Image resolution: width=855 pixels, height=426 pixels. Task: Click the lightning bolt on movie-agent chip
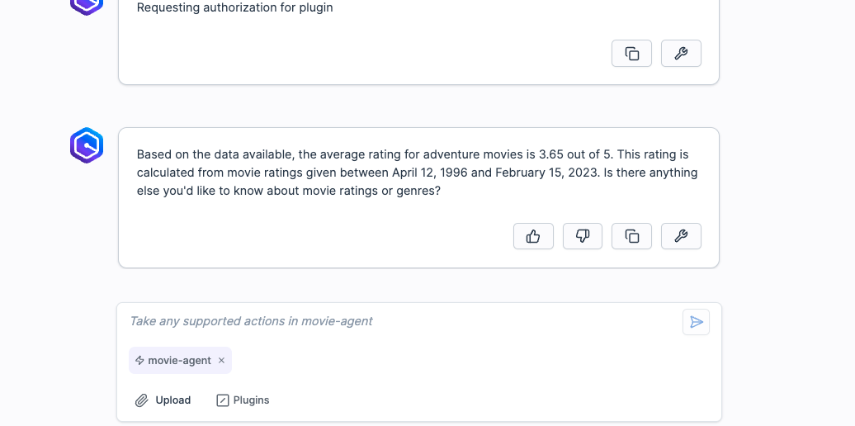(x=139, y=361)
